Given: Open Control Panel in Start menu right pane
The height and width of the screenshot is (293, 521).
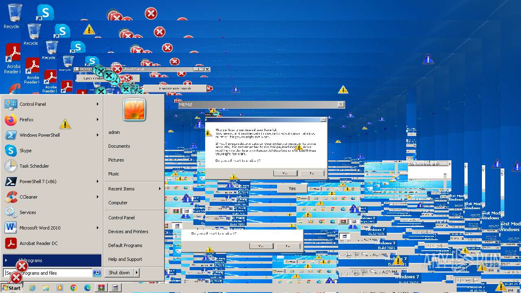Looking at the screenshot, I should pyautogui.click(x=121, y=218).
